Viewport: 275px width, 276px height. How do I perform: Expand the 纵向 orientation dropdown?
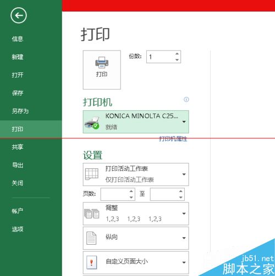(x=184, y=238)
